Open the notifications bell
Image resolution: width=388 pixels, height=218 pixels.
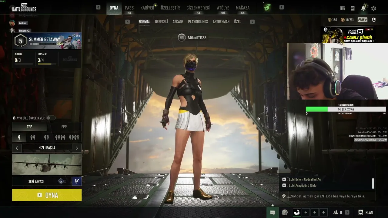click(x=363, y=8)
